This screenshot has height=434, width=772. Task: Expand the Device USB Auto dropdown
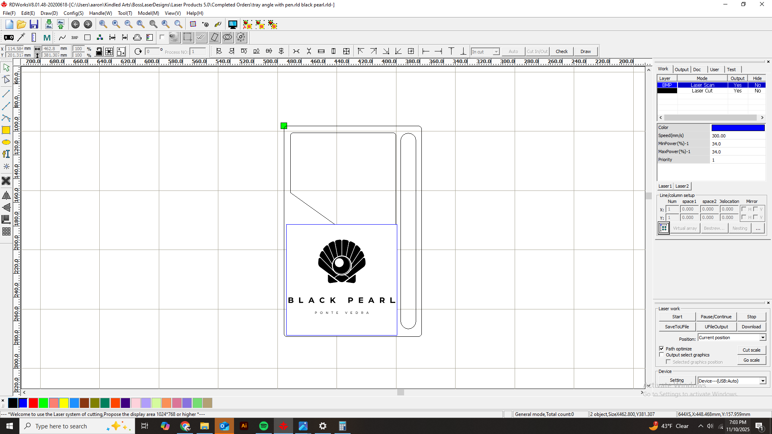coord(762,381)
